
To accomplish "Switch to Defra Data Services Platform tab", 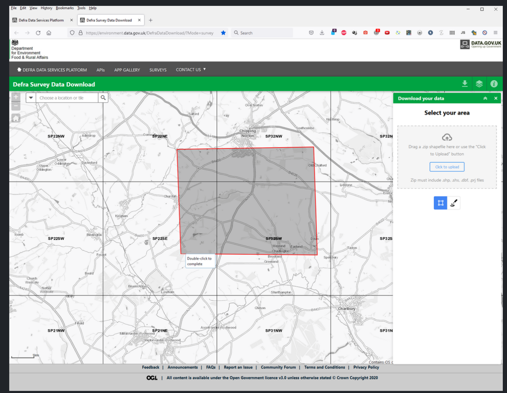I will (41, 20).
